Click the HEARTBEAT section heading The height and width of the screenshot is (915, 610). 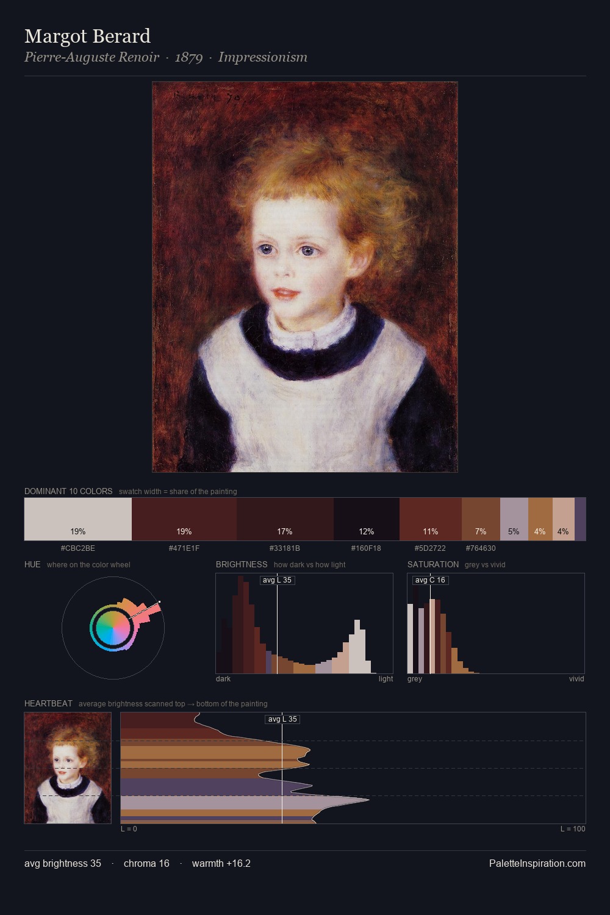[48, 703]
